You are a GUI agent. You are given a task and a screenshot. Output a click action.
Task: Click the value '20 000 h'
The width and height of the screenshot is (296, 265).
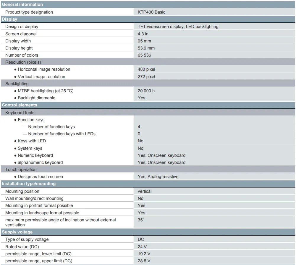coord(146,91)
